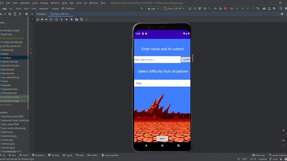Click the collapse all icon in project panel
The image size is (287, 161).
point(20,14)
